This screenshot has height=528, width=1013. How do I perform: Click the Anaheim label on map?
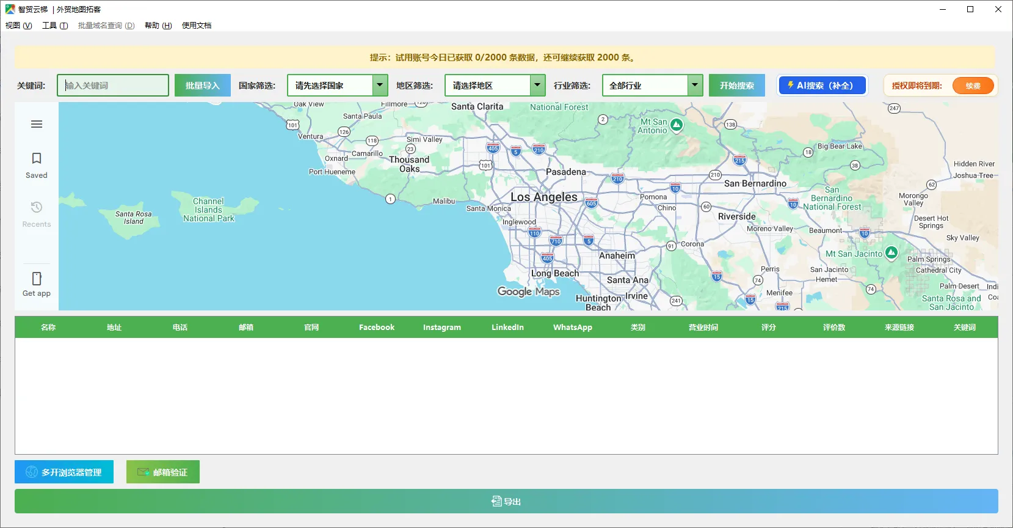coord(617,255)
